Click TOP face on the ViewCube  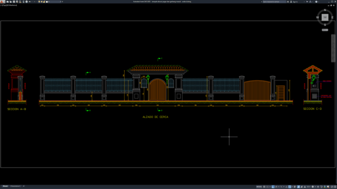[325, 17]
